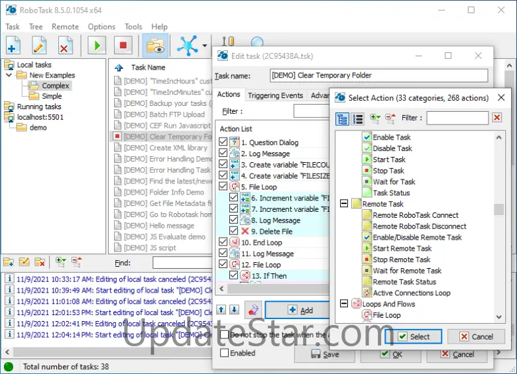Click the Add button in Edit task

pos(298,310)
